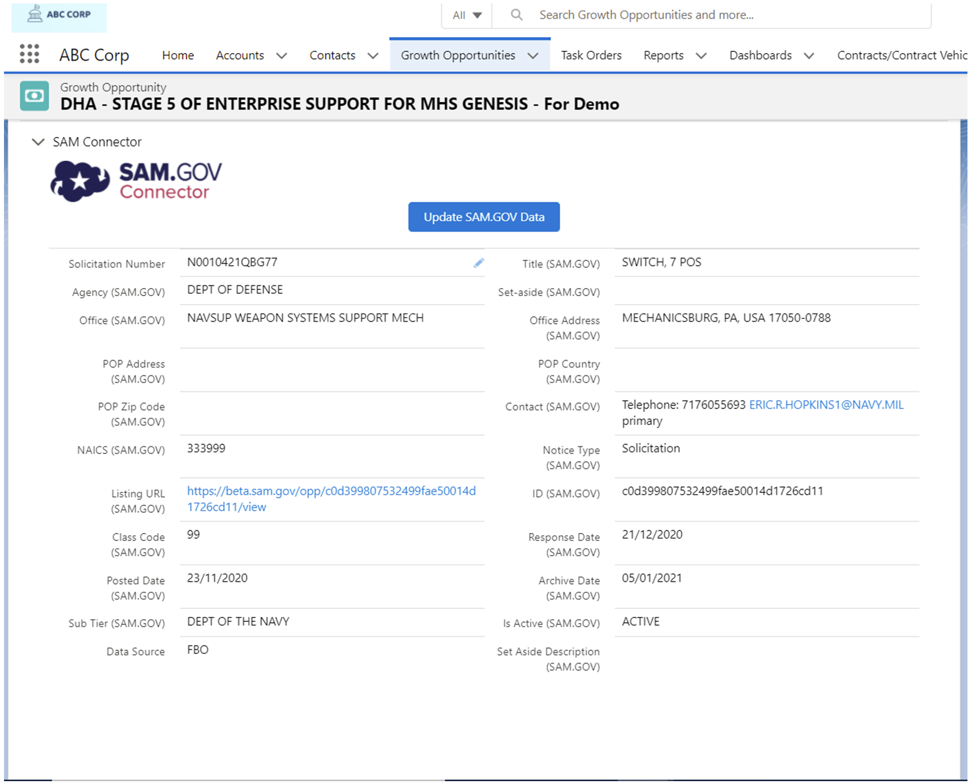Collapse the SAM Connector section
This screenshot has width=968, height=784.
coord(38,142)
